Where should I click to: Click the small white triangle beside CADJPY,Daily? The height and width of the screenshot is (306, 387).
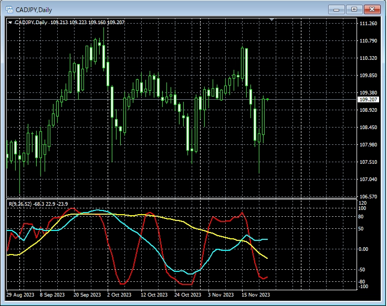point(10,23)
